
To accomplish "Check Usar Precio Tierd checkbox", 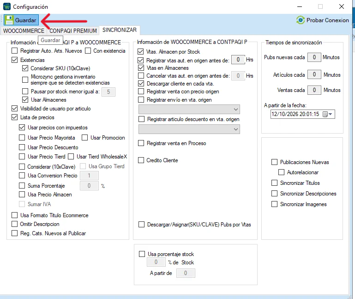I will tap(22, 157).
